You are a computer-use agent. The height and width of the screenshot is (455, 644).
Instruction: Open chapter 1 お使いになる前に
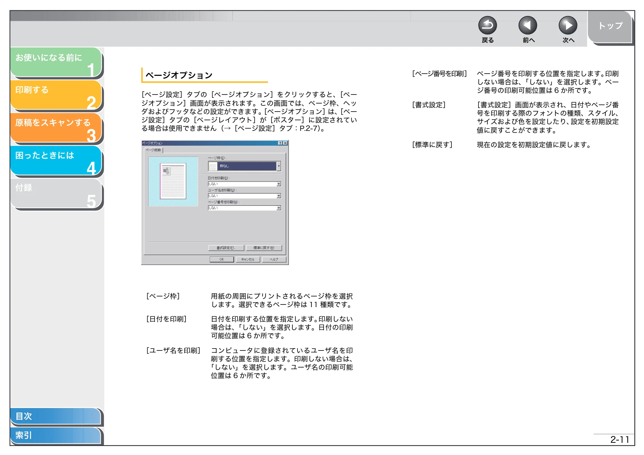56,62
